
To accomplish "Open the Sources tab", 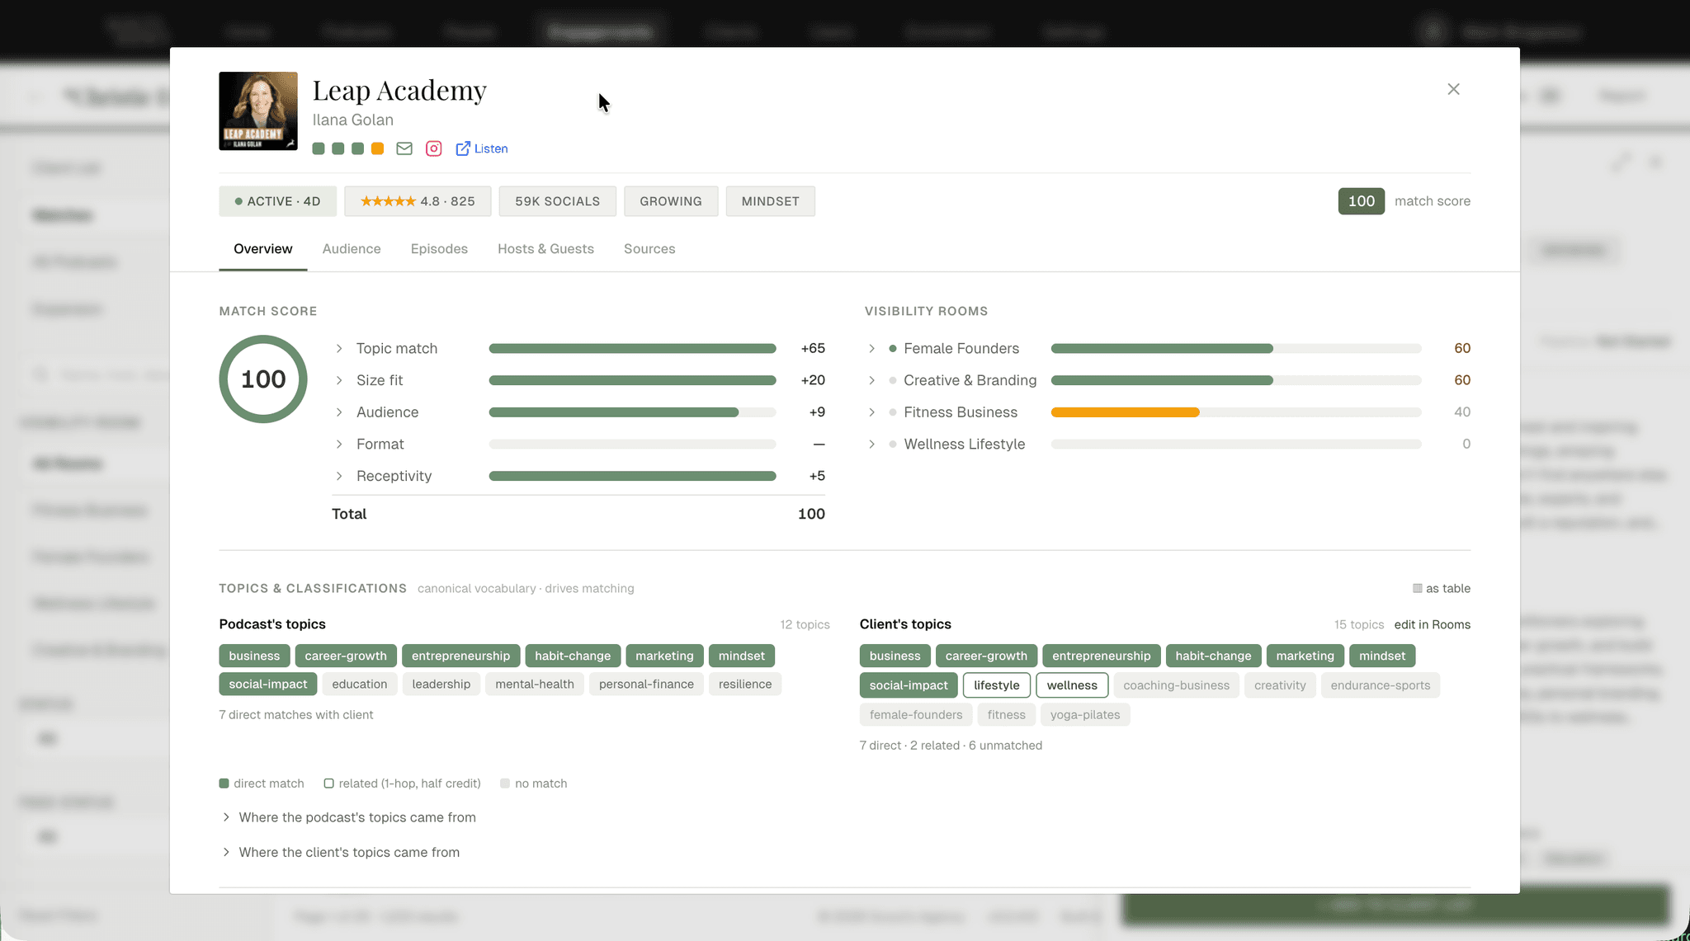I will tap(649, 249).
